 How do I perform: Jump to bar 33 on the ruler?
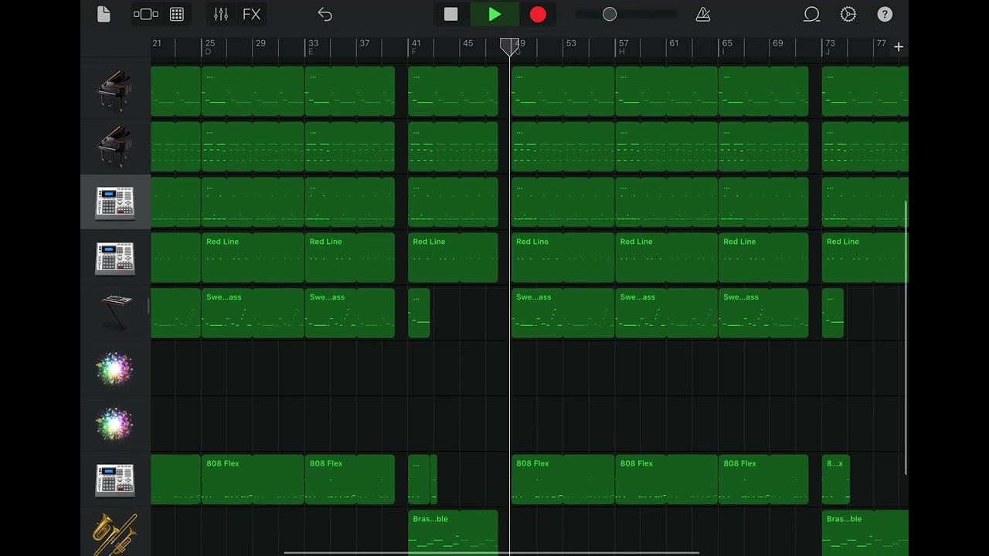click(313, 43)
